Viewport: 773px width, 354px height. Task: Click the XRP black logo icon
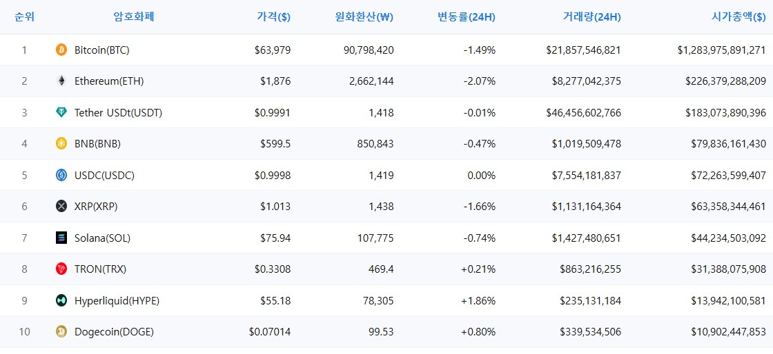pos(61,207)
